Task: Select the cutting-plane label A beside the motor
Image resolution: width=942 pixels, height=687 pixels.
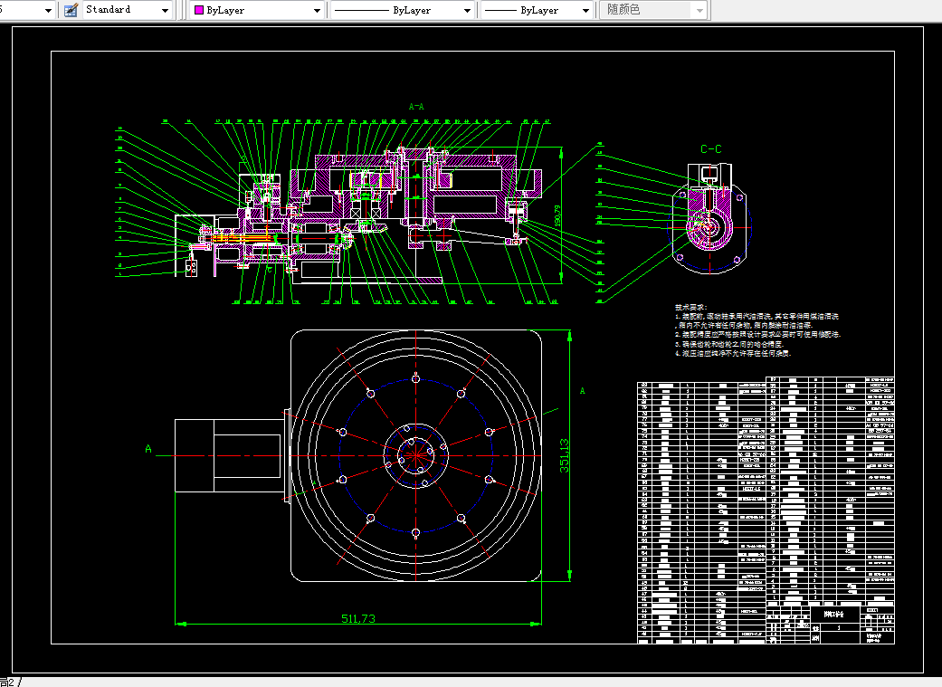Action: [x=148, y=449]
